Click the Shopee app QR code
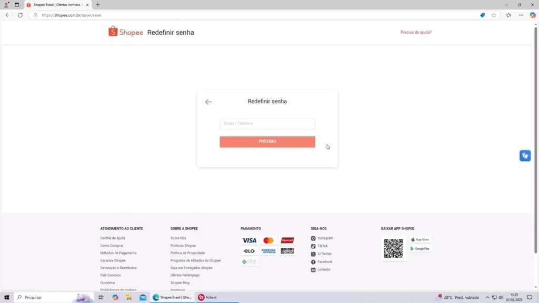This screenshot has width=539, height=303. coord(393,248)
